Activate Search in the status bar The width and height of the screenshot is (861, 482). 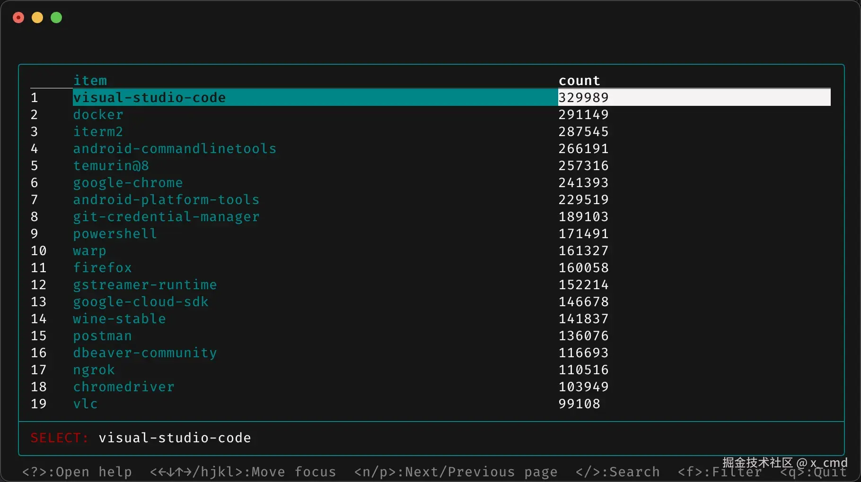click(617, 471)
